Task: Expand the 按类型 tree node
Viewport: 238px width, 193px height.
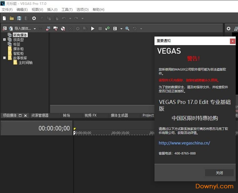Action: 4,40
